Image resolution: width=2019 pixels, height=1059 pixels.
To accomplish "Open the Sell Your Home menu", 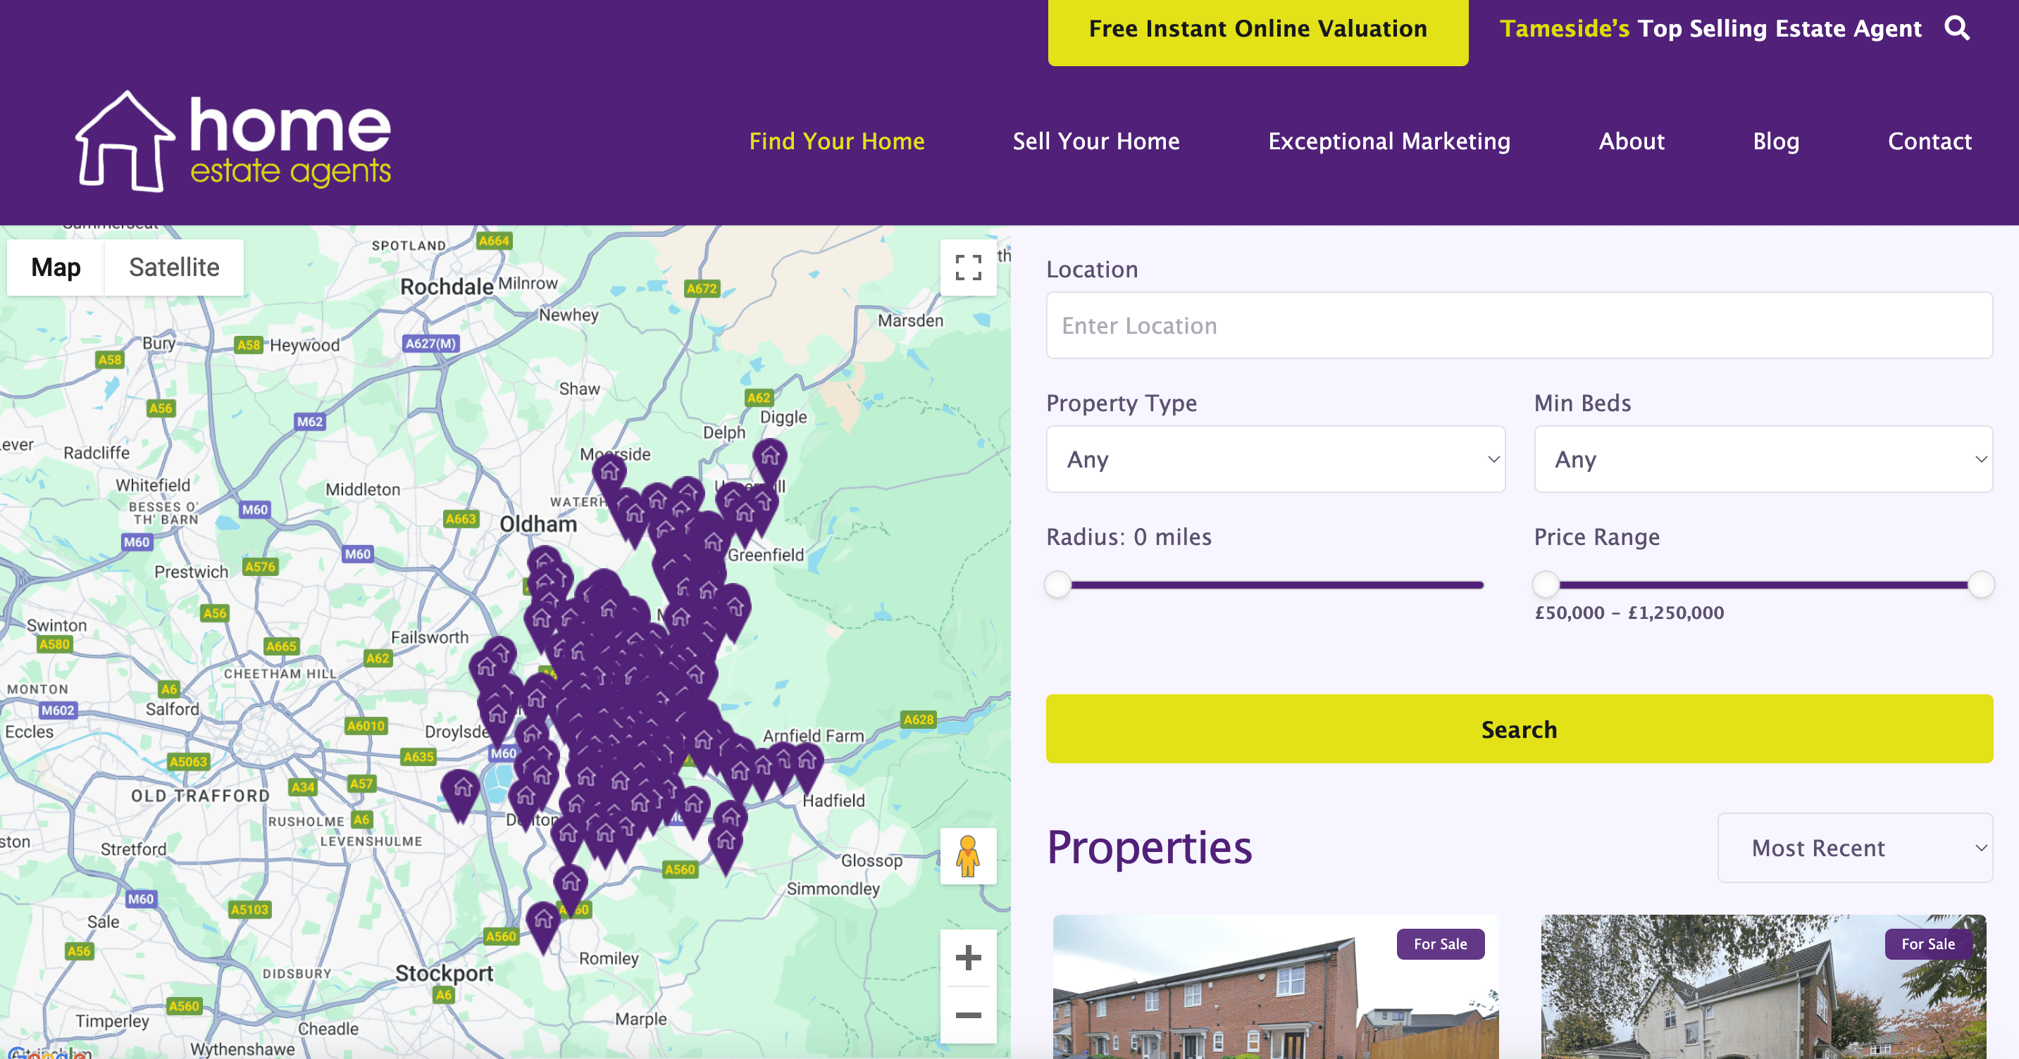I will pos(1095,141).
